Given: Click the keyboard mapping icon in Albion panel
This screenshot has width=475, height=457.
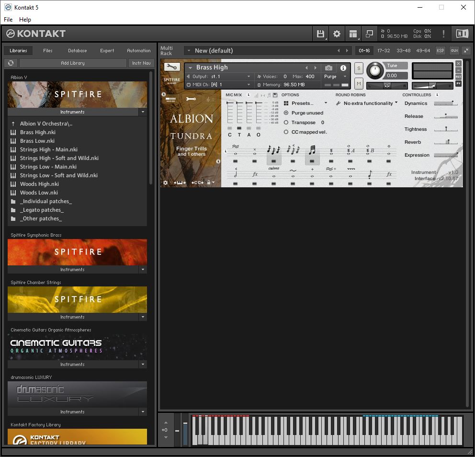Looking at the screenshot, I should pyautogui.click(x=180, y=183).
